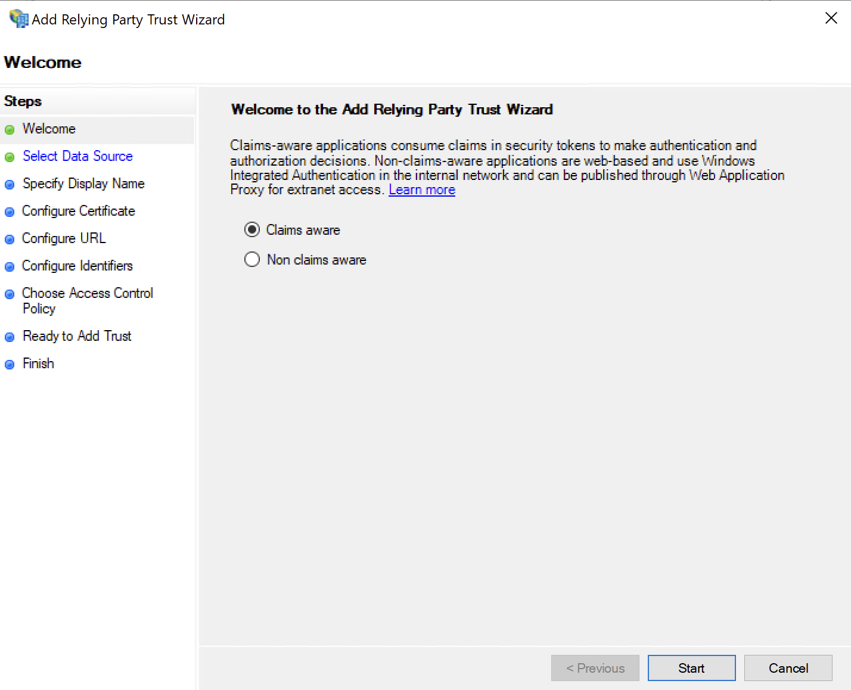Select the Welcome step in Steps list

click(49, 129)
